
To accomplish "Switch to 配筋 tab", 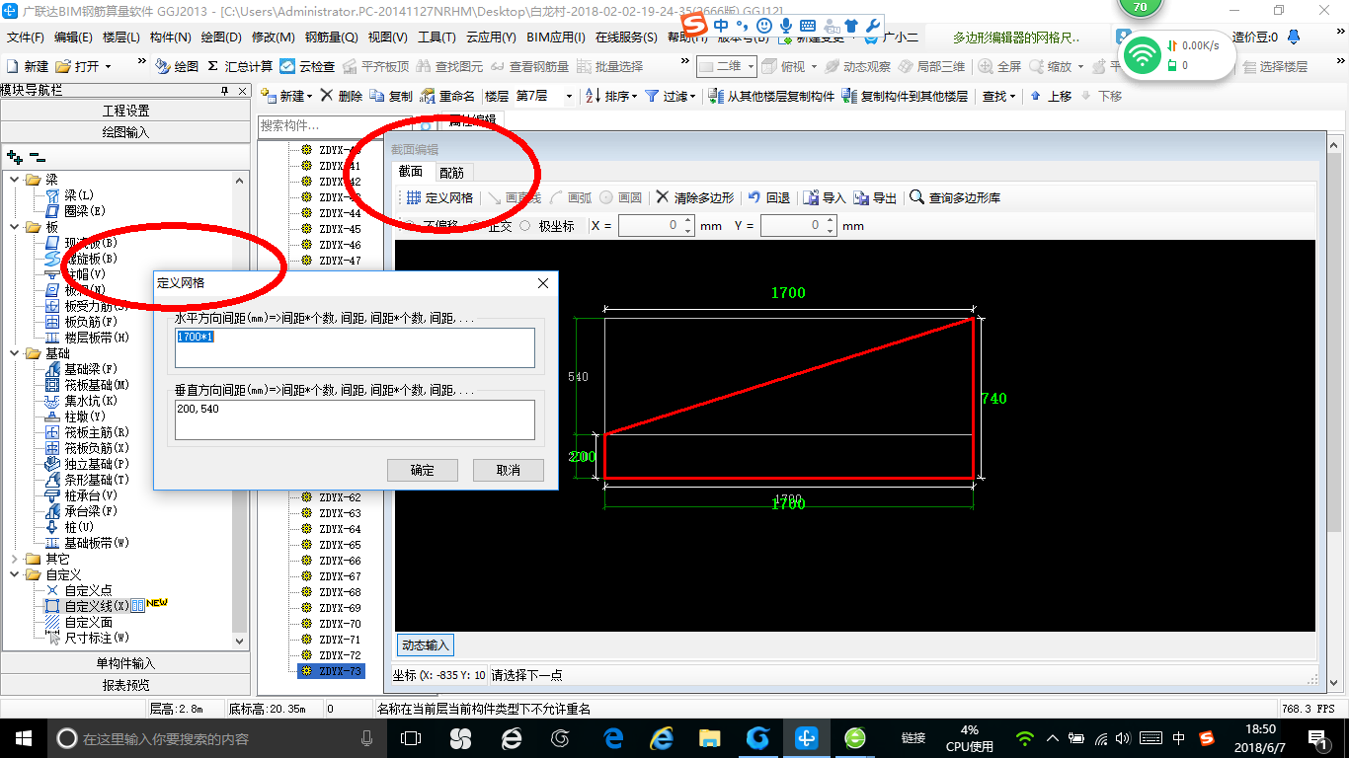I will (x=451, y=173).
